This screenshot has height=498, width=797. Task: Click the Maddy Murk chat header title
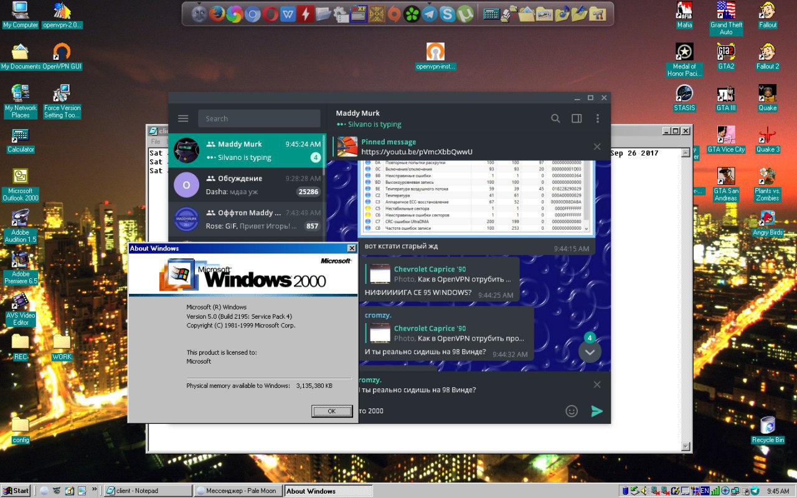[x=358, y=113]
